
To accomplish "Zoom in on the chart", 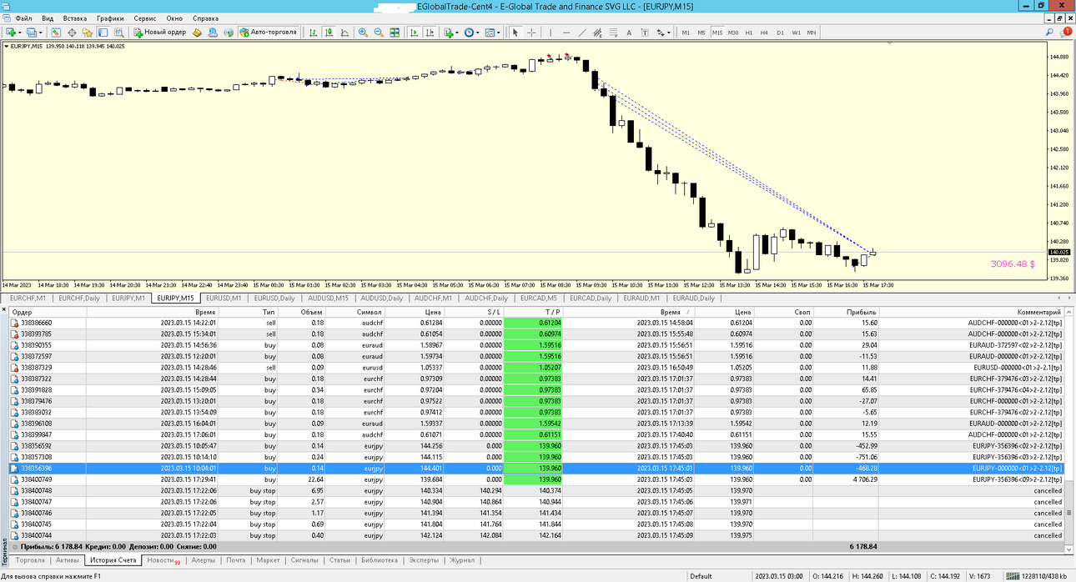I will click(x=363, y=33).
